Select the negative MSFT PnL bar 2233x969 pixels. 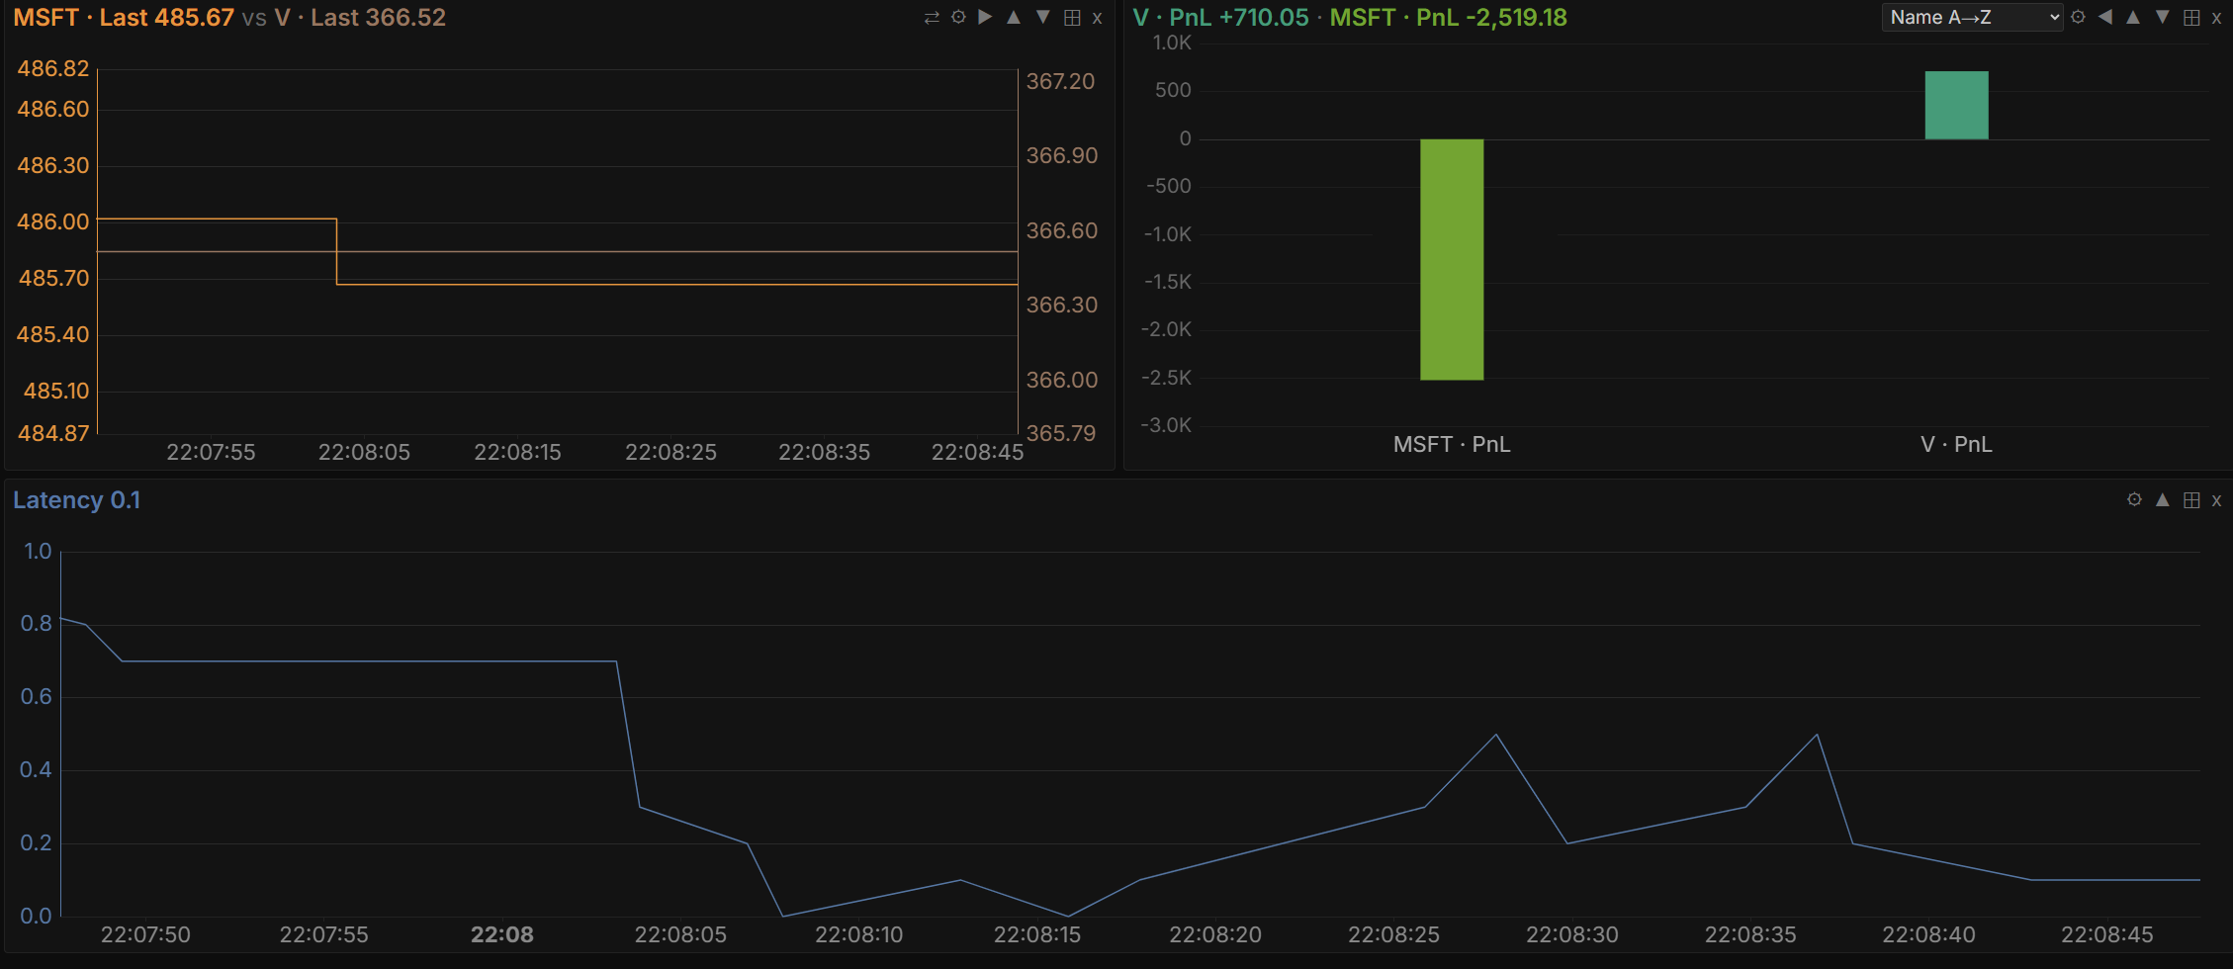click(1452, 259)
